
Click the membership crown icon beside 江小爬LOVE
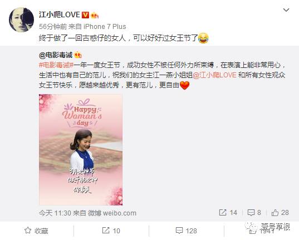[x=95, y=15]
